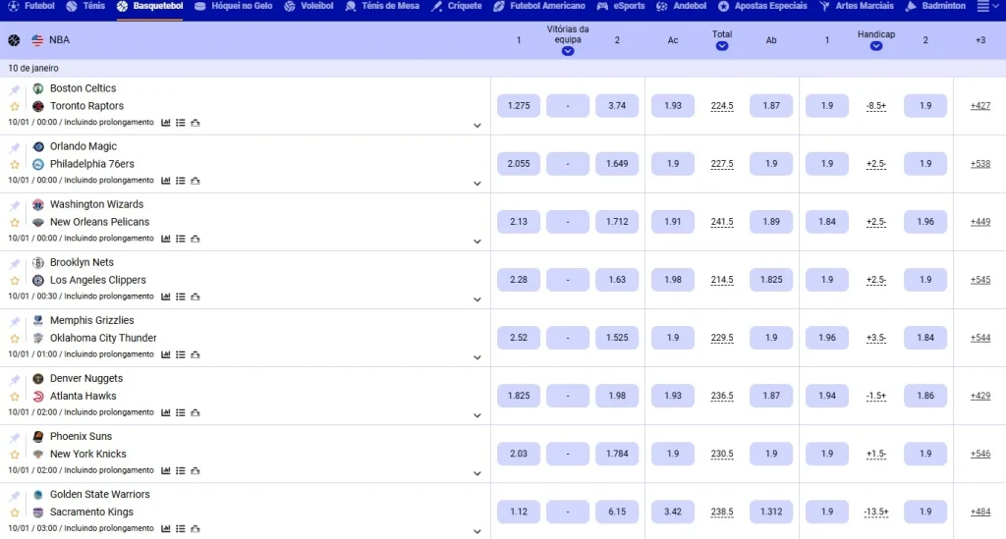
Task: Open list icon for Memphis Grizzlies match
Action: [181, 354]
